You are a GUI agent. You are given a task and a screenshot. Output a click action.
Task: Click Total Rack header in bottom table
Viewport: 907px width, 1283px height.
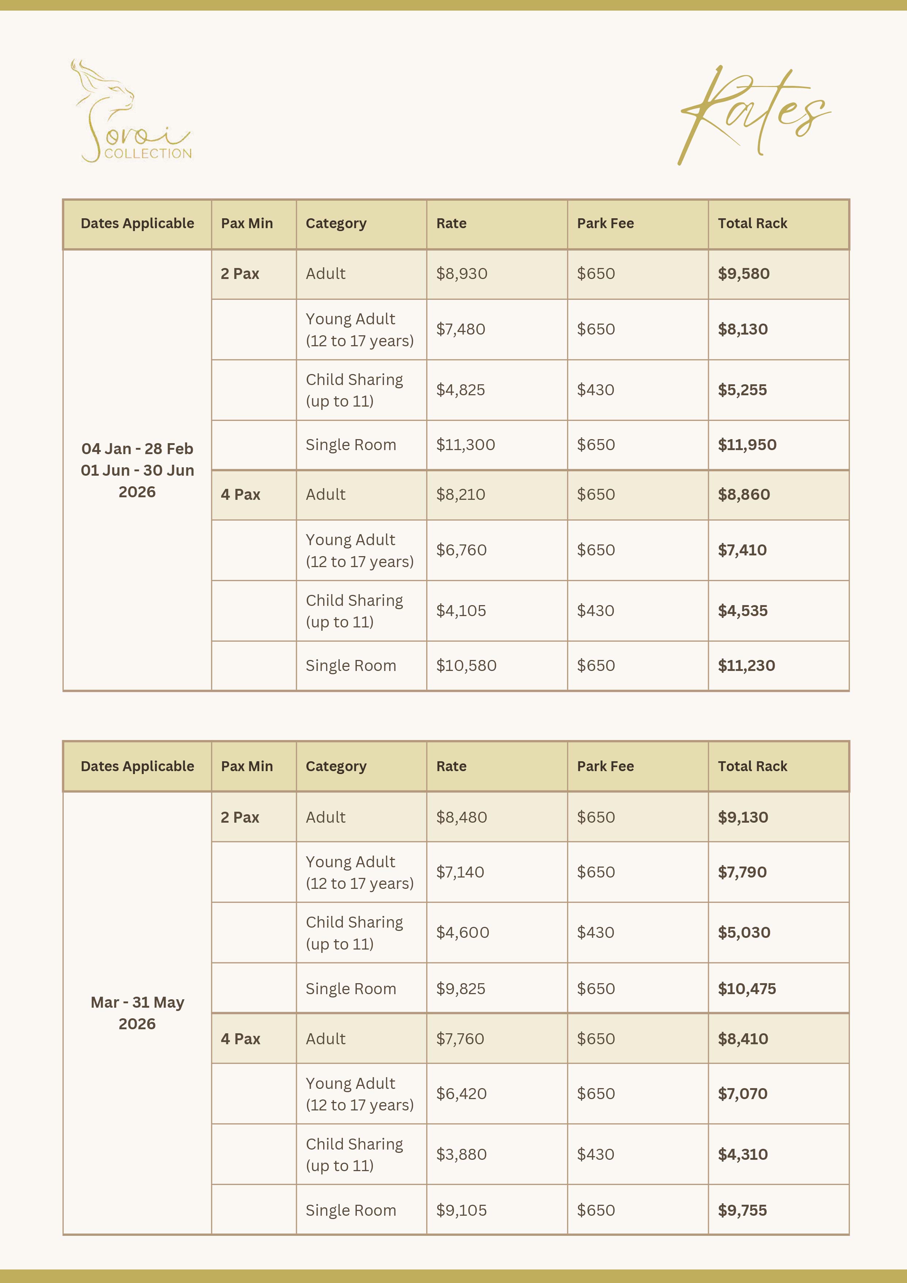pos(752,766)
